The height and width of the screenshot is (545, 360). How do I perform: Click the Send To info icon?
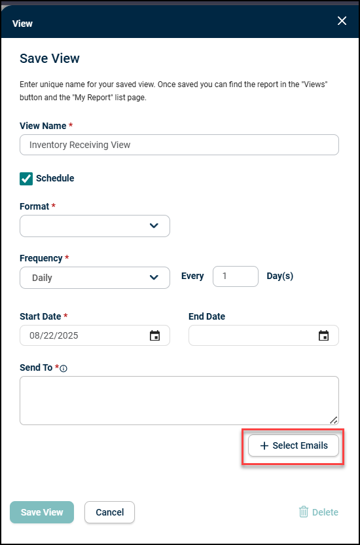pos(63,368)
